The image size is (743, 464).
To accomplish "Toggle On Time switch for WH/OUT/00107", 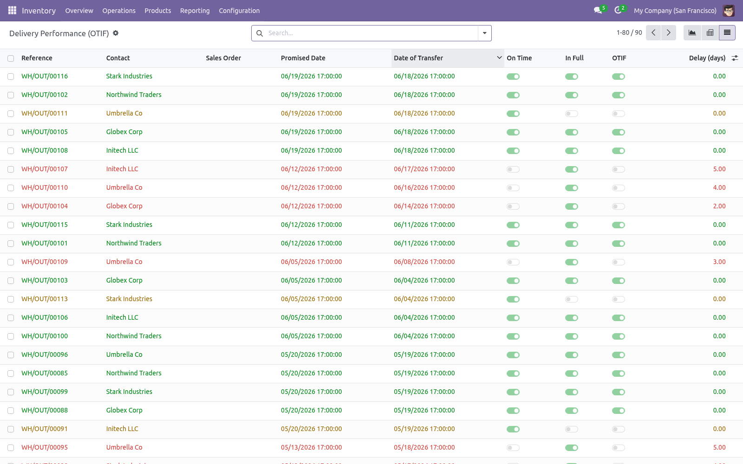I will 513,169.
